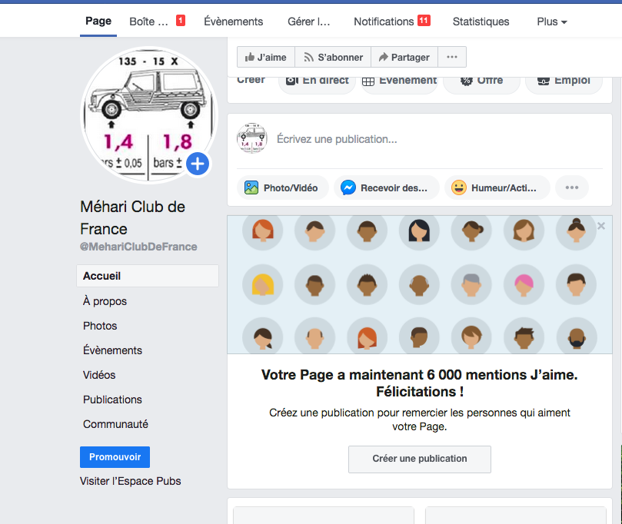Click the thumbs-up J'aime button

[266, 57]
